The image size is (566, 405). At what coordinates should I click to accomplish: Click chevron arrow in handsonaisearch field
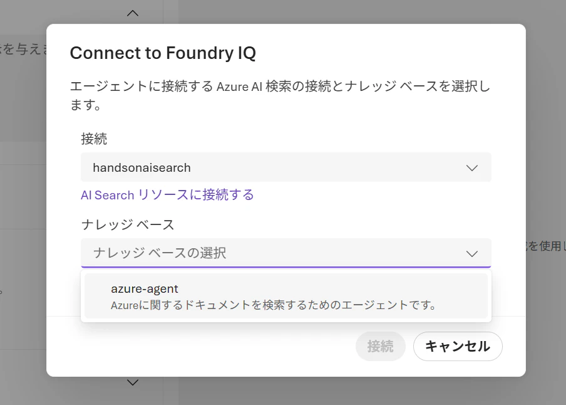(472, 168)
